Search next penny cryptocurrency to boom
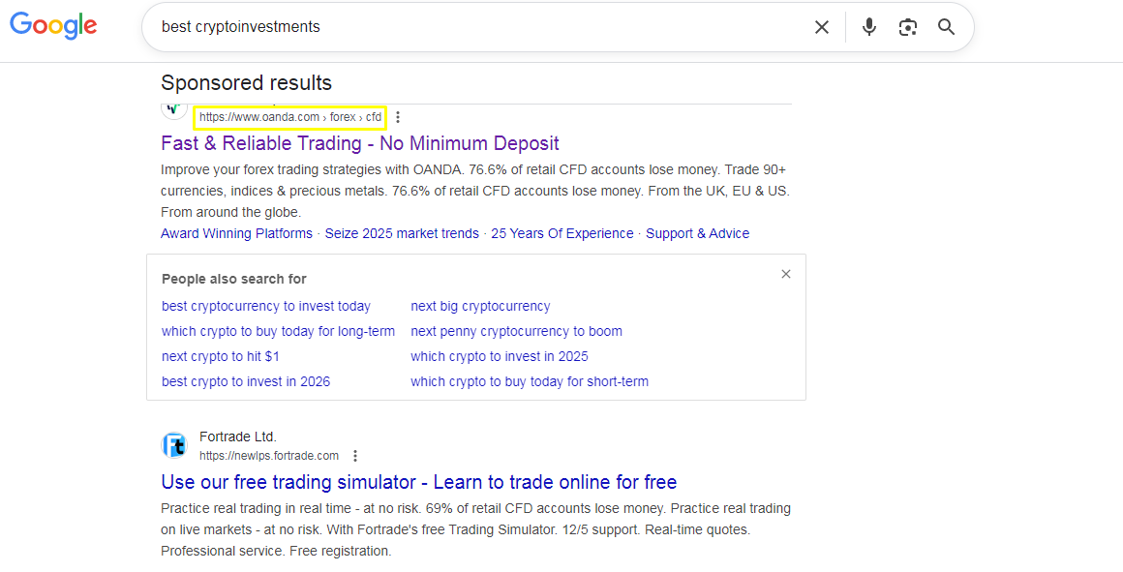The image size is (1123, 572). coord(516,331)
